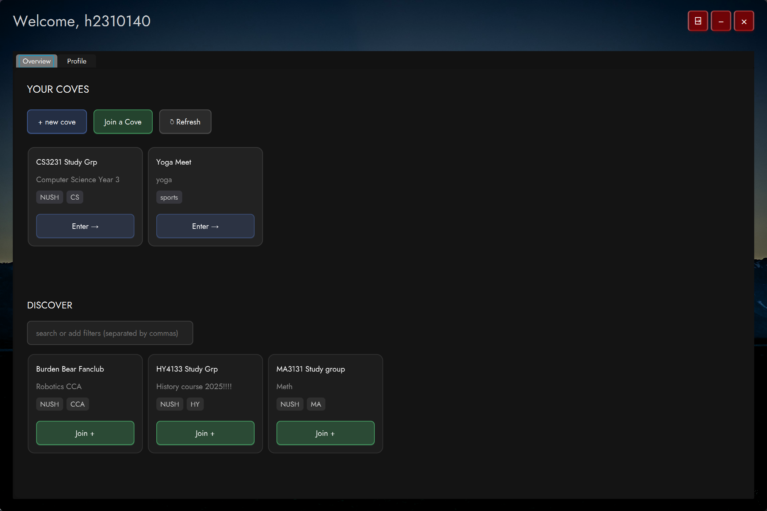Click the 'Join a Cove' button

point(123,122)
